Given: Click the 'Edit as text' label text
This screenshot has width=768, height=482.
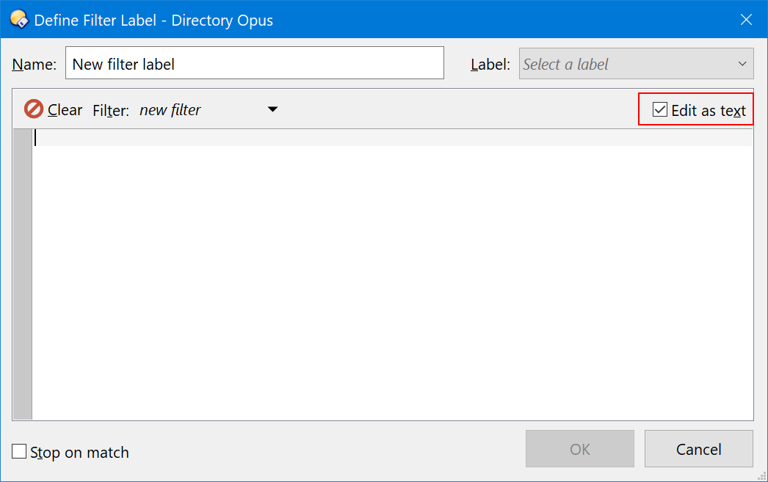Looking at the screenshot, I should tap(708, 111).
